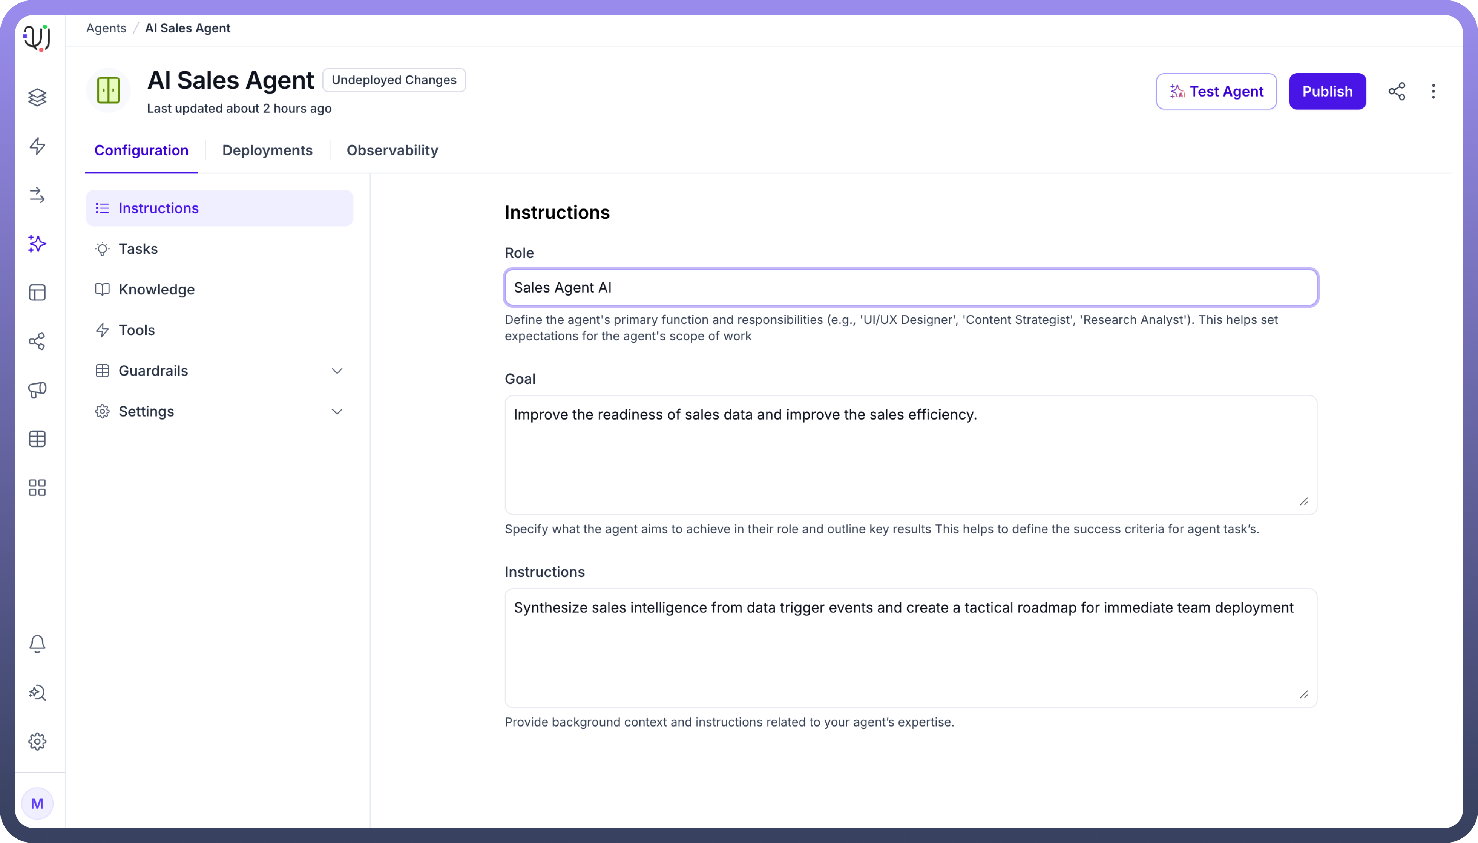The width and height of the screenshot is (1478, 843).
Task: Open the Observability tab
Action: click(392, 150)
